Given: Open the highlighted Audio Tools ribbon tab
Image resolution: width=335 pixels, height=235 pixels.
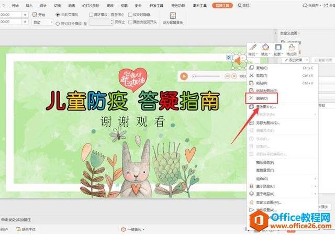Looking at the screenshot, I should [222, 6].
